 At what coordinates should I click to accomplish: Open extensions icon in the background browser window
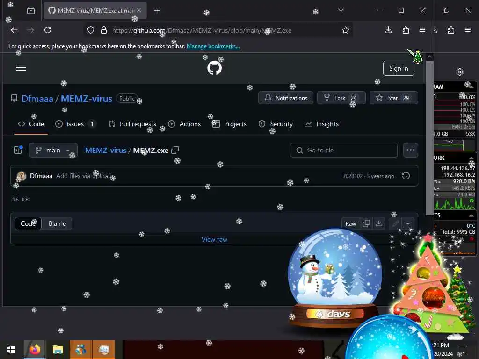click(451, 30)
